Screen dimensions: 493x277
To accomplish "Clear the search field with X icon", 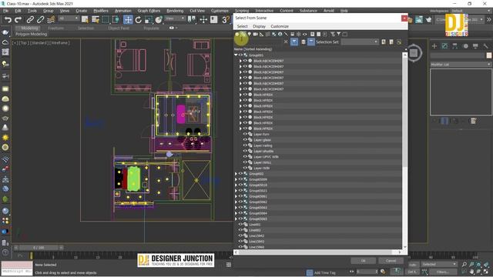I will coord(286,42).
